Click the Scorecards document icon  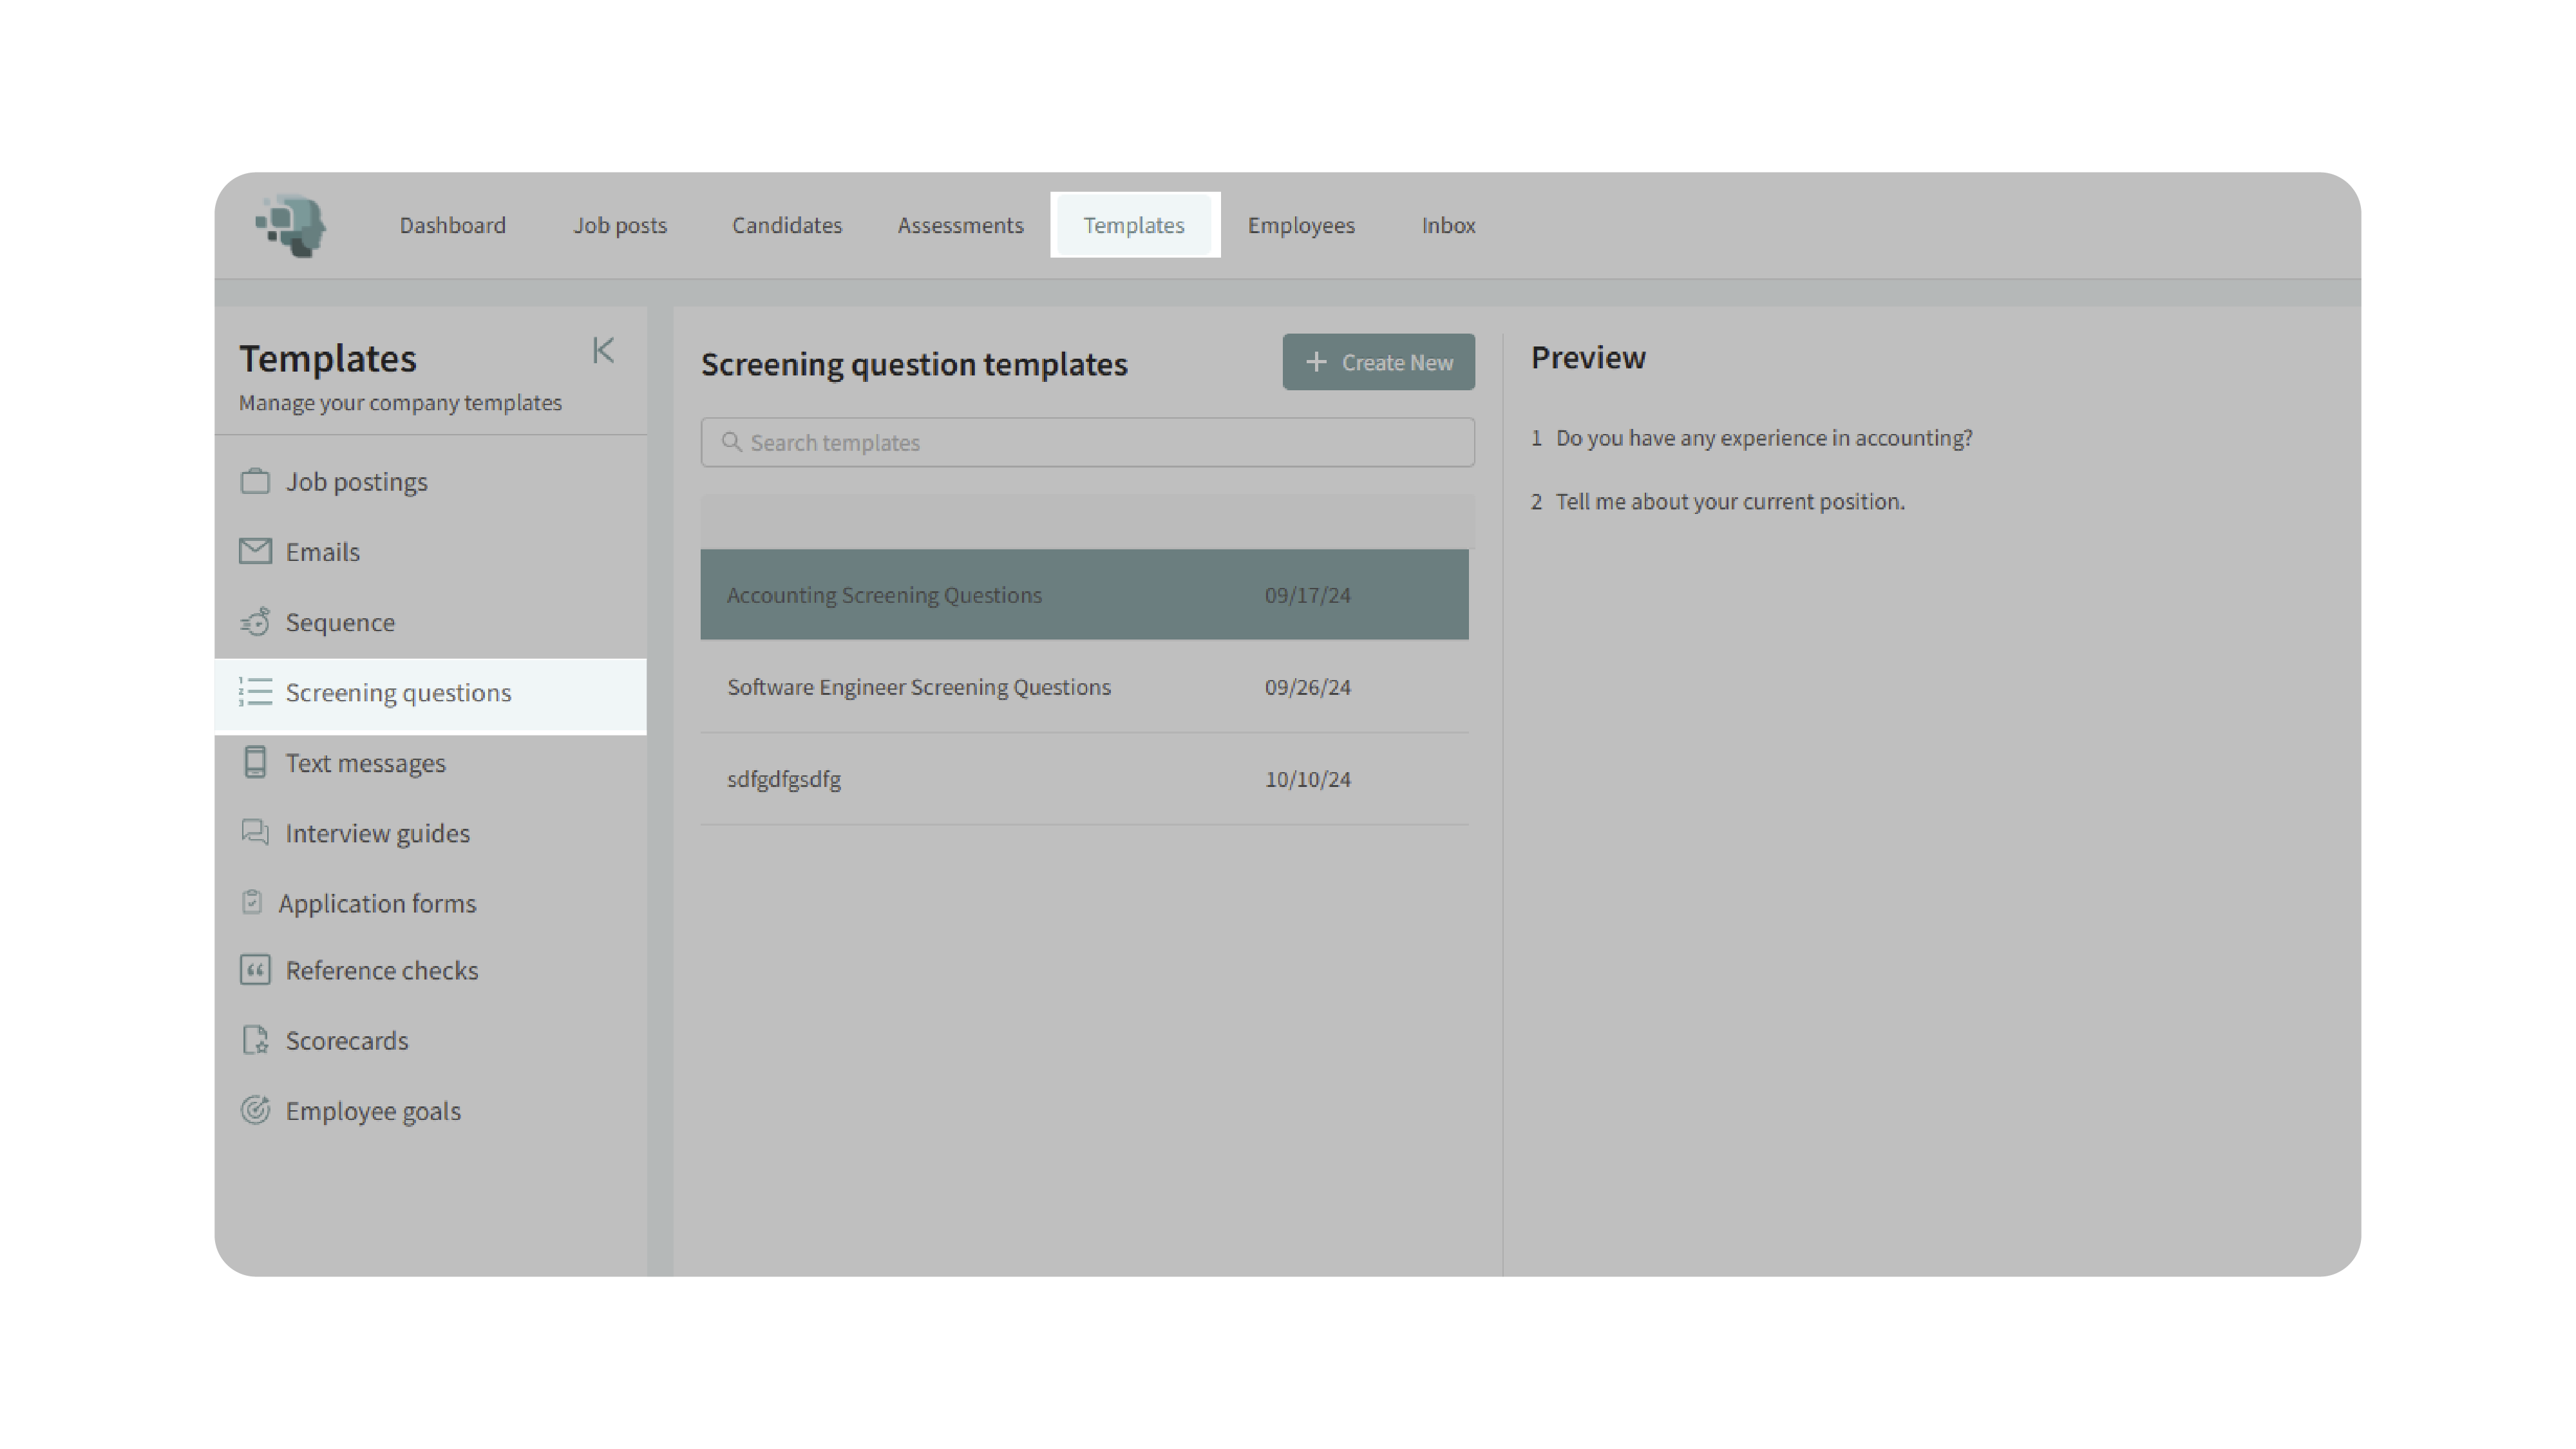(x=255, y=1040)
